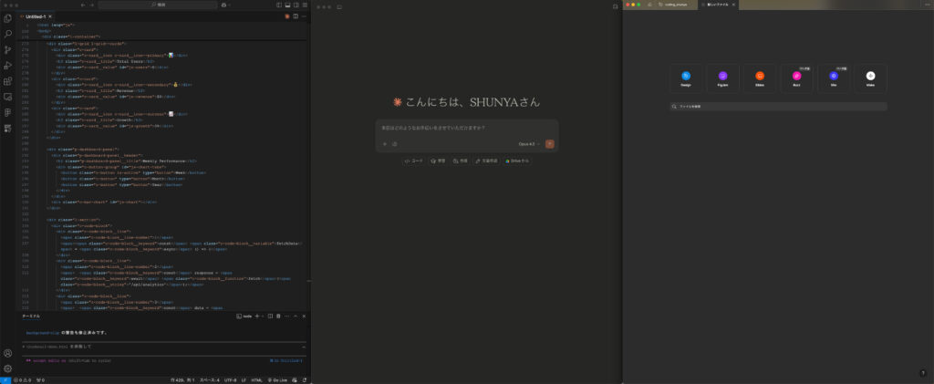Create a new FigJam board
The width and height of the screenshot is (934, 384).
[x=722, y=78]
